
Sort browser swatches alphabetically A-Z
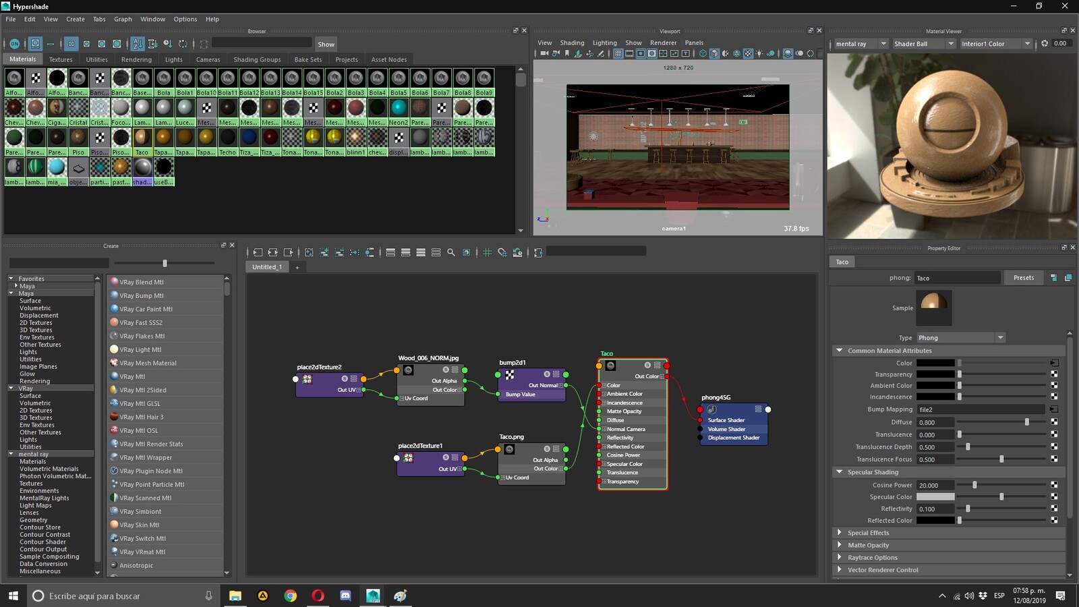[x=138, y=44]
